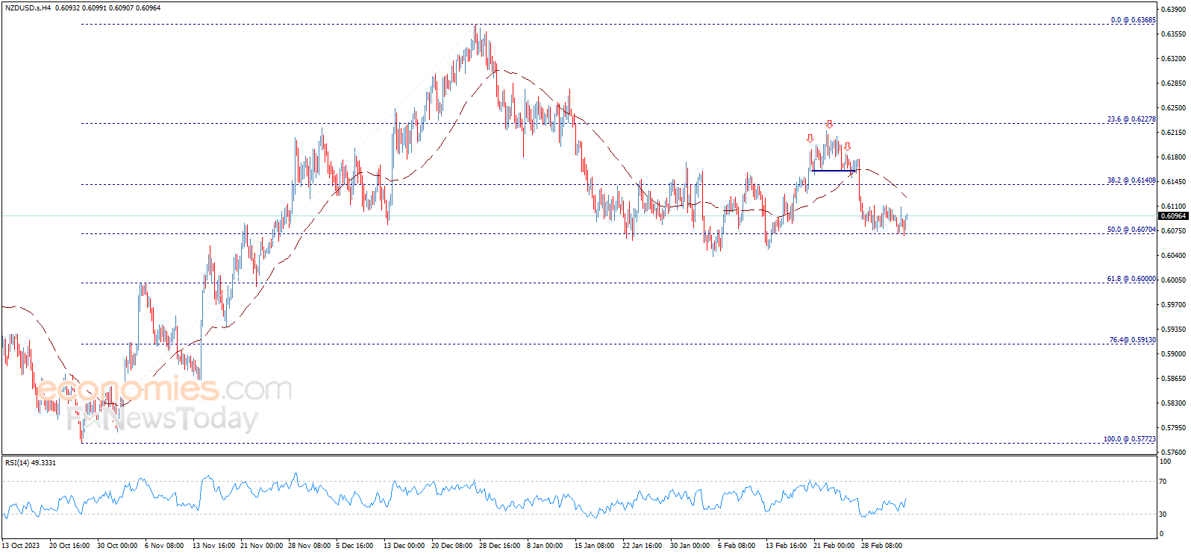This screenshot has width=1191, height=554.
Task: Click the economies.com watermark logo
Action: coord(163,388)
